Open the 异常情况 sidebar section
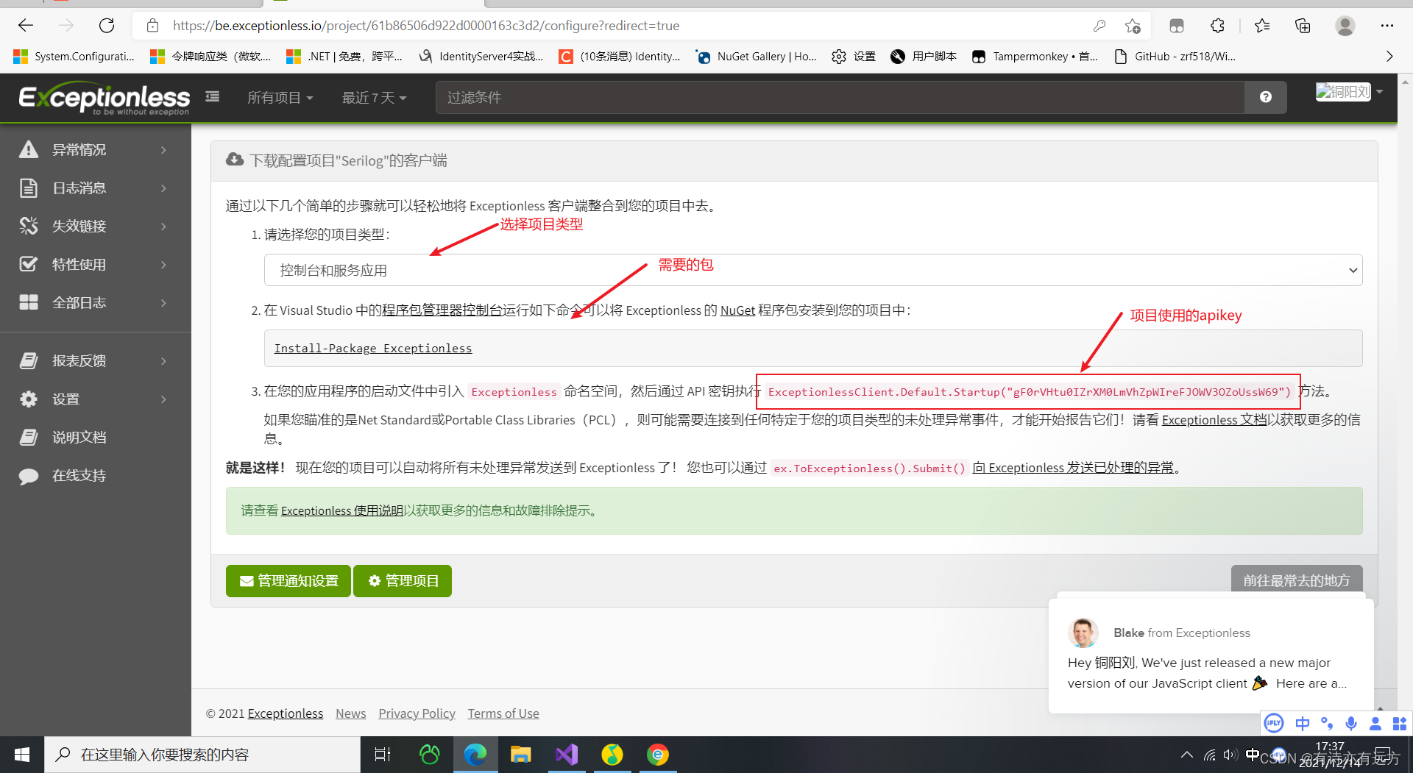Viewport: 1413px width, 773px height. [79, 149]
